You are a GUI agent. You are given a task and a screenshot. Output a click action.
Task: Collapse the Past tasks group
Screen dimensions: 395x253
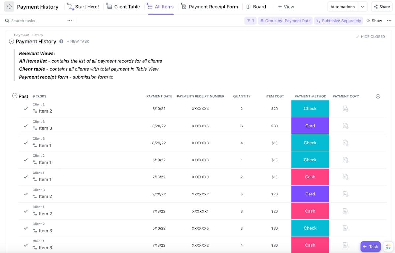14,96
